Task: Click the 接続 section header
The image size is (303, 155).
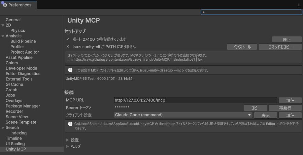Action: [69, 93]
